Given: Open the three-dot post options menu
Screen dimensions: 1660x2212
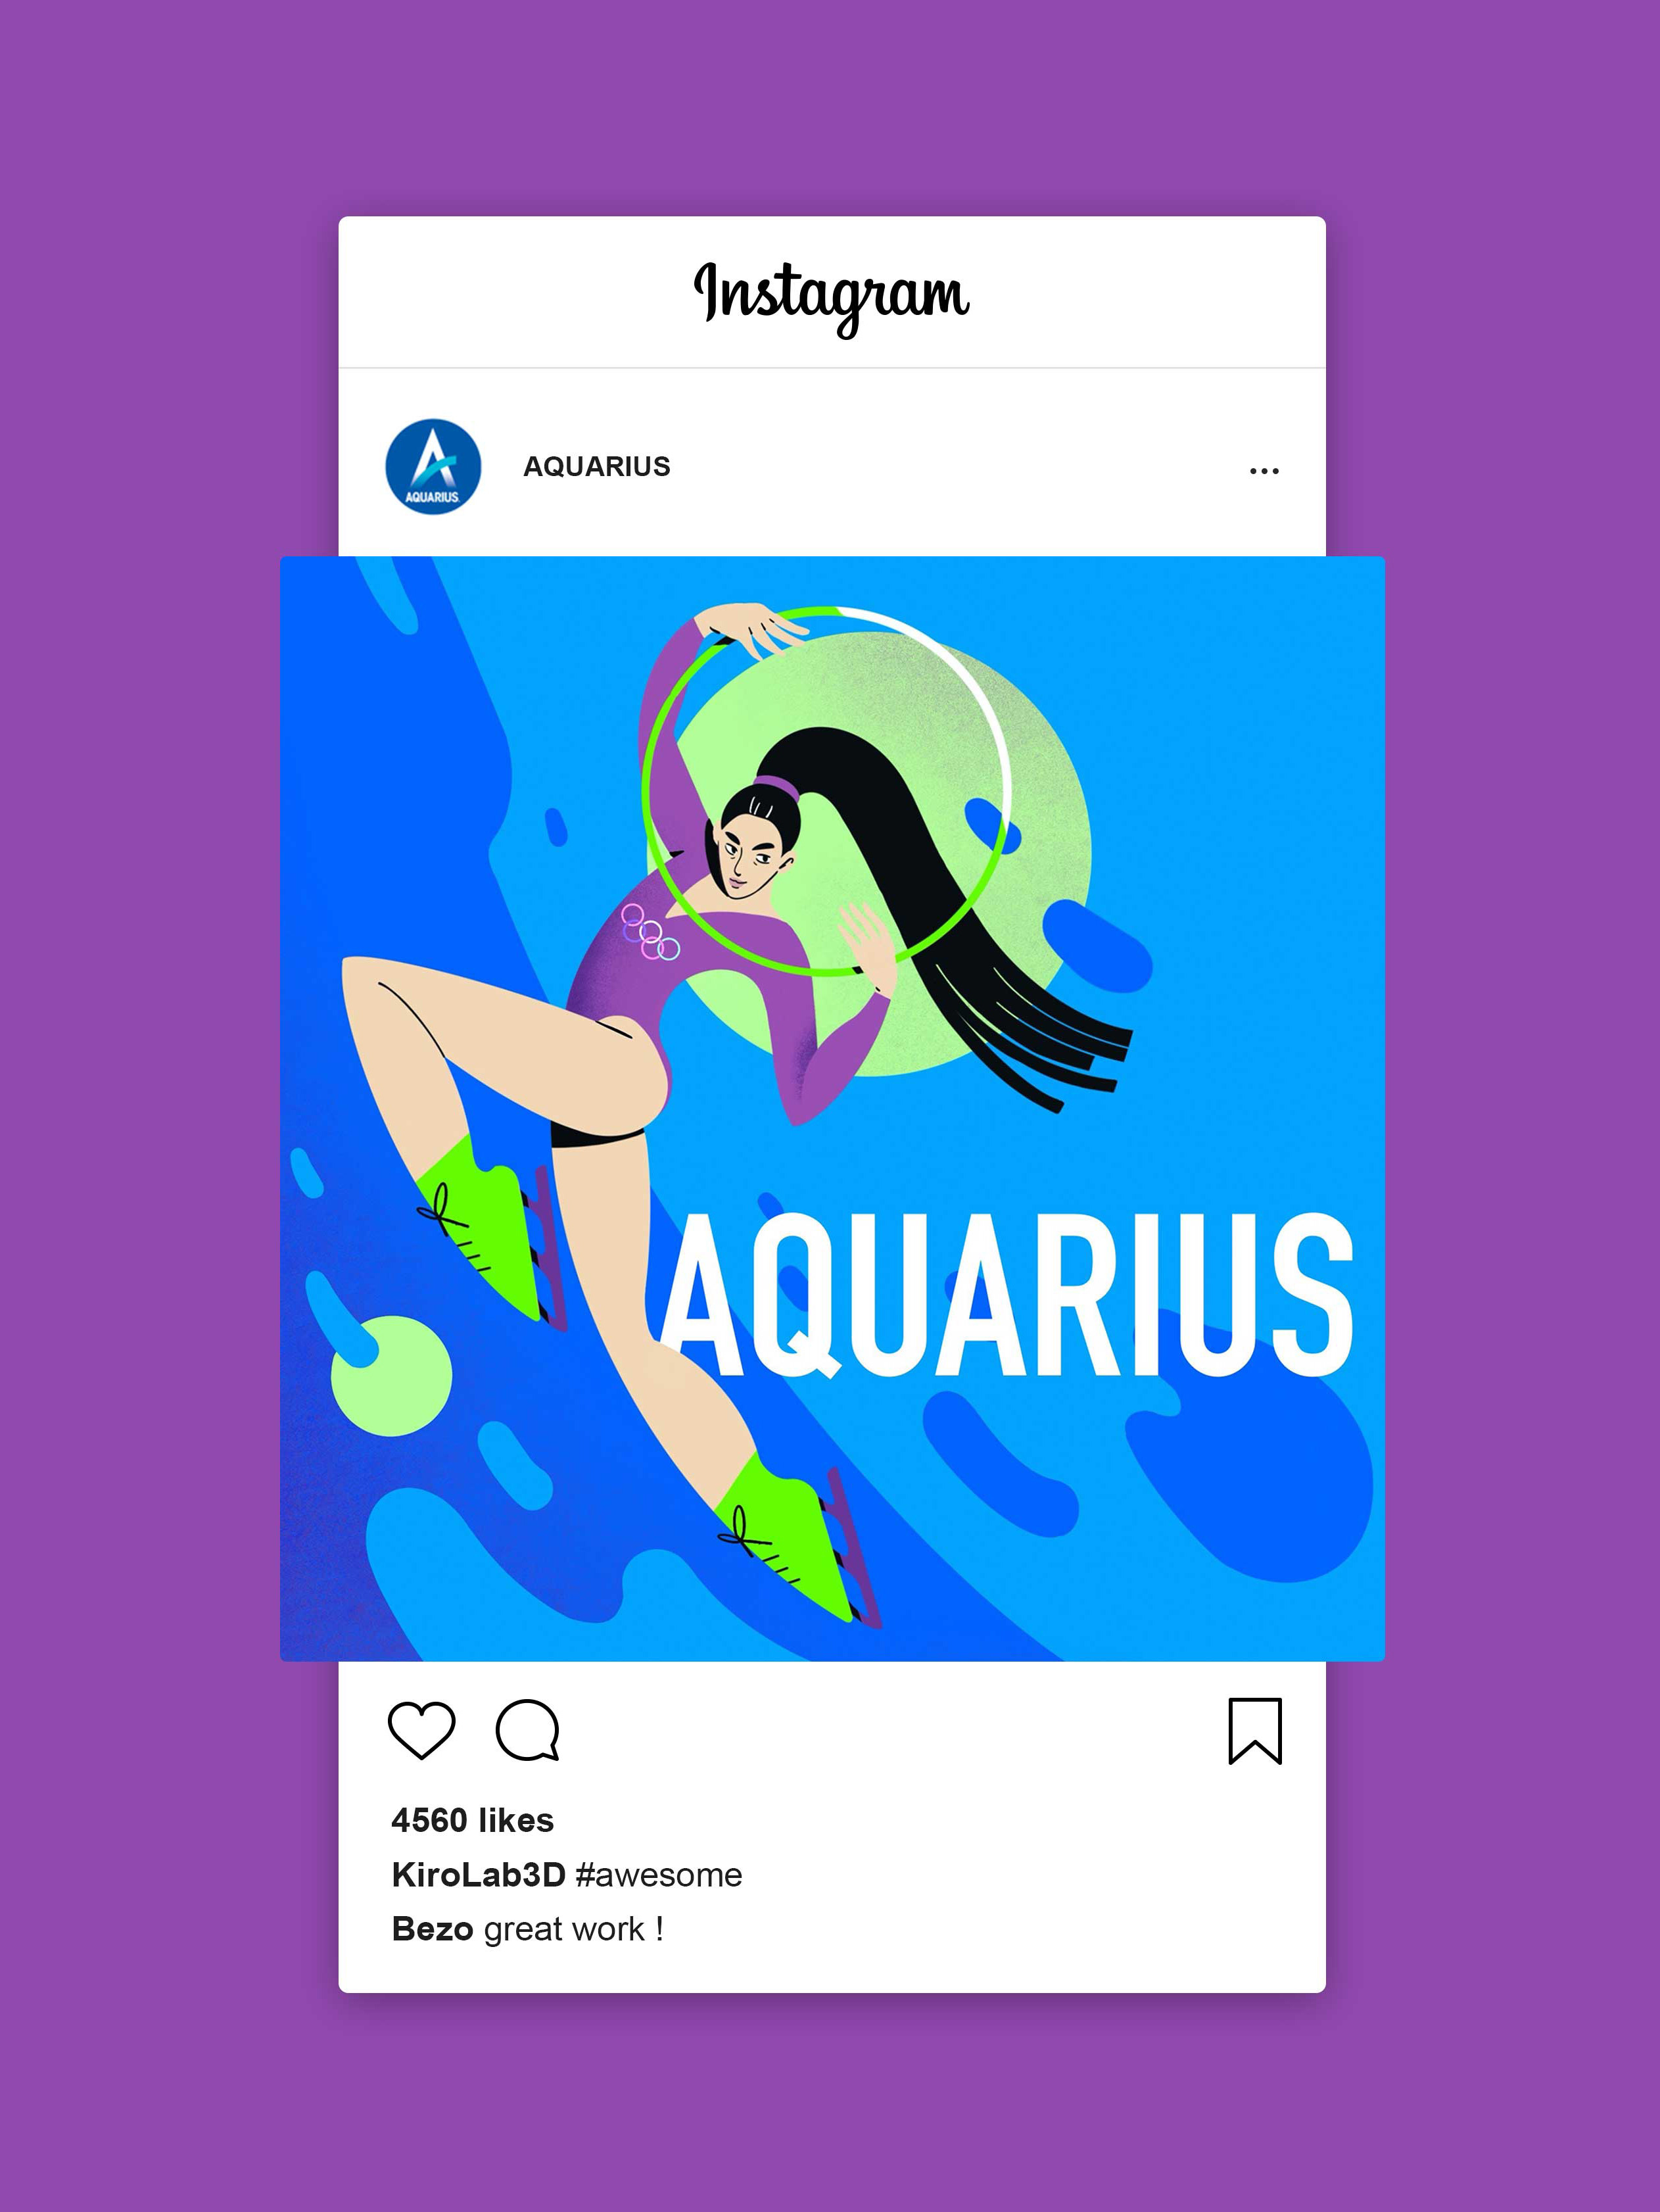Looking at the screenshot, I should pos(1264,470).
